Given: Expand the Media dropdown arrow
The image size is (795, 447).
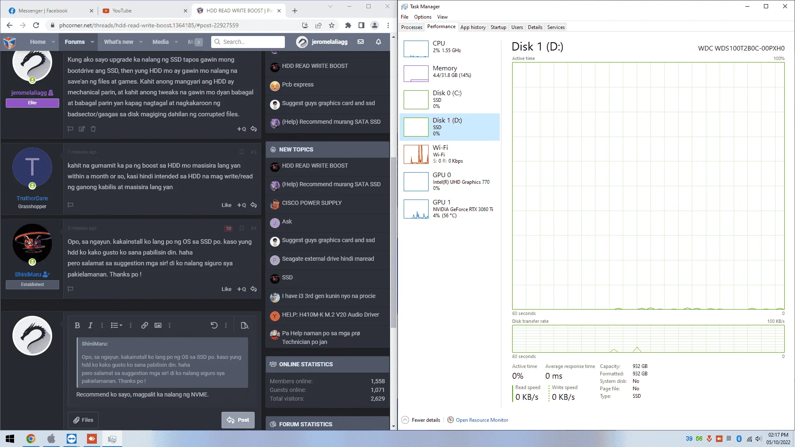Looking at the screenshot, I should pyautogui.click(x=176, y=42).
